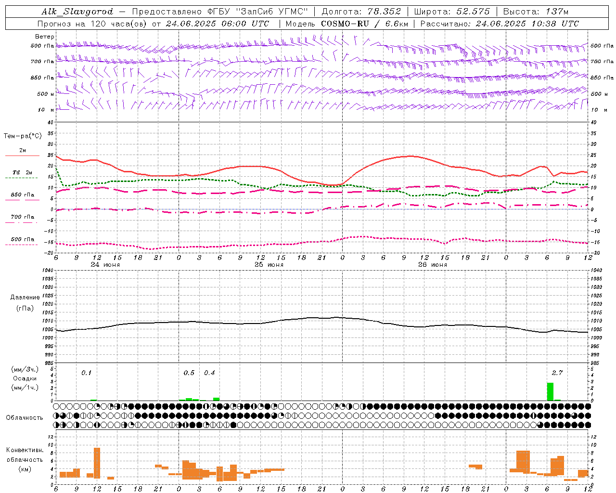This screenshot has width=616, height=493.
Task: Click the Тем-ра(°C) axis title
Action: pyautogui.click(x=23, y=136)
